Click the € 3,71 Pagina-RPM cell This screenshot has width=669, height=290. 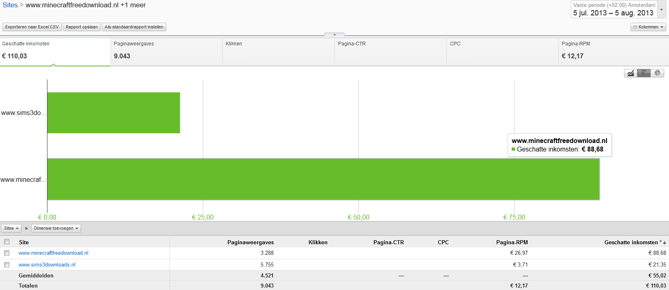[x=521, y=265]
